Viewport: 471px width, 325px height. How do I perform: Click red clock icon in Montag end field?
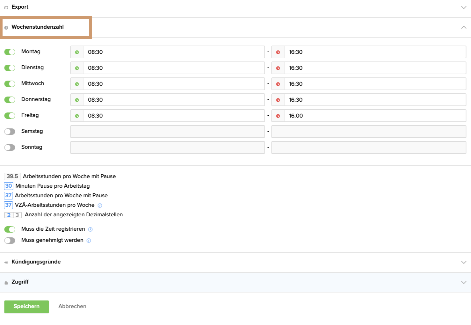pos(278,52)
